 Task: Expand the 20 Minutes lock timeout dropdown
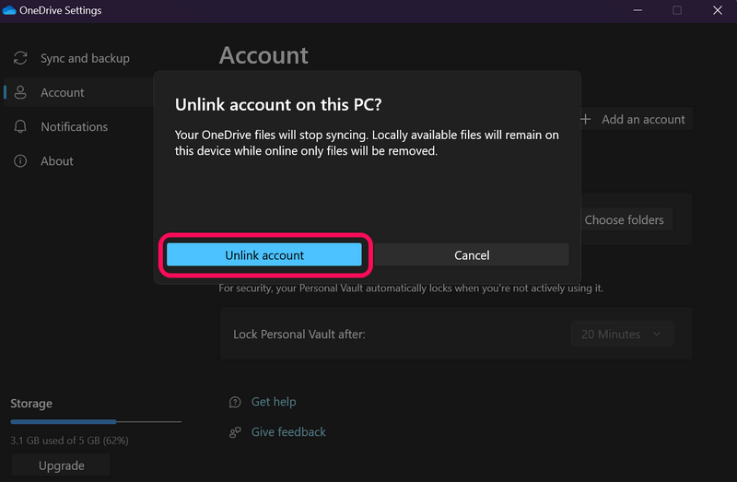pyautogui.click(x=621, y=335)
